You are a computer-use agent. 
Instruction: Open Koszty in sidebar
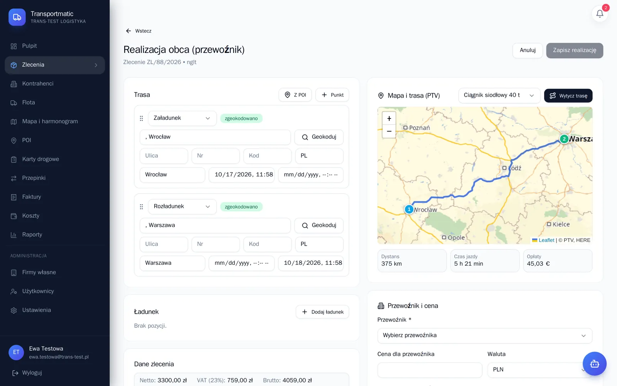[55, 216]
